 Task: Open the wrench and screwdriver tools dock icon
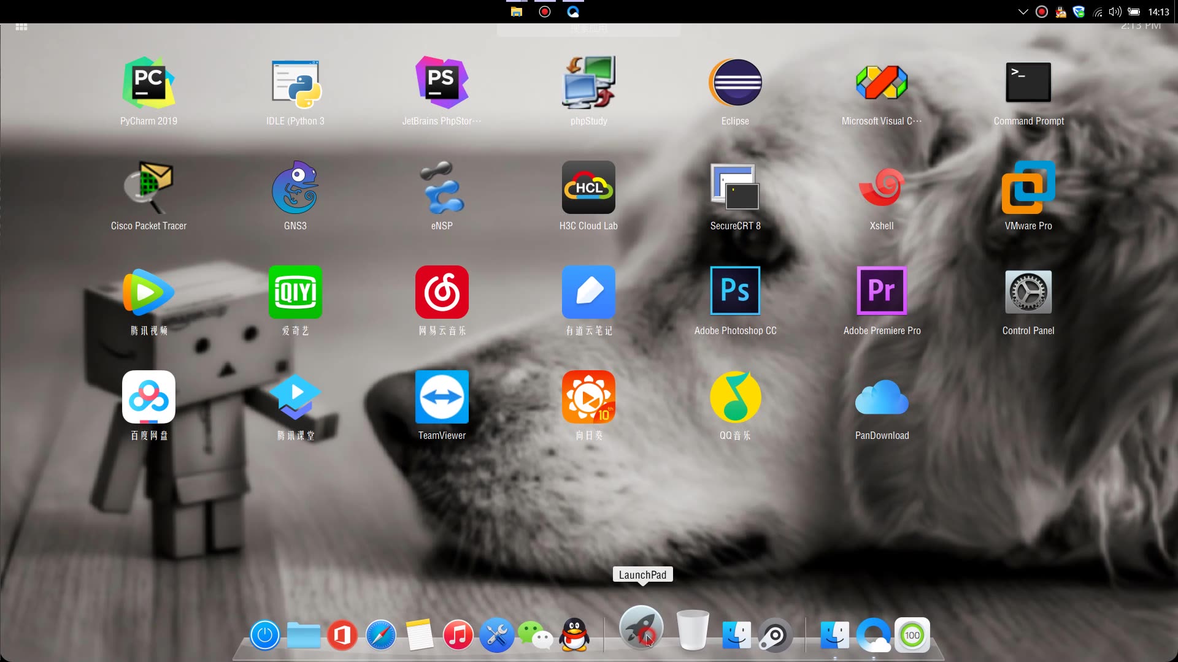pos(497,635)
